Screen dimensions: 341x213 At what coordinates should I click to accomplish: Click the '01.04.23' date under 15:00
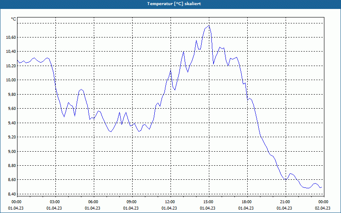point(208,208)
